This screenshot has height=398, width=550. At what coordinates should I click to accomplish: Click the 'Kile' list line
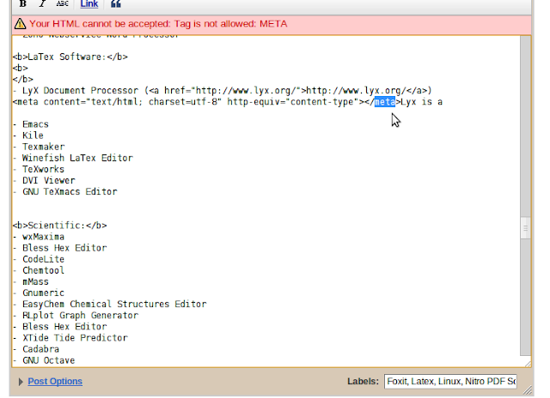tap(28, 136)
